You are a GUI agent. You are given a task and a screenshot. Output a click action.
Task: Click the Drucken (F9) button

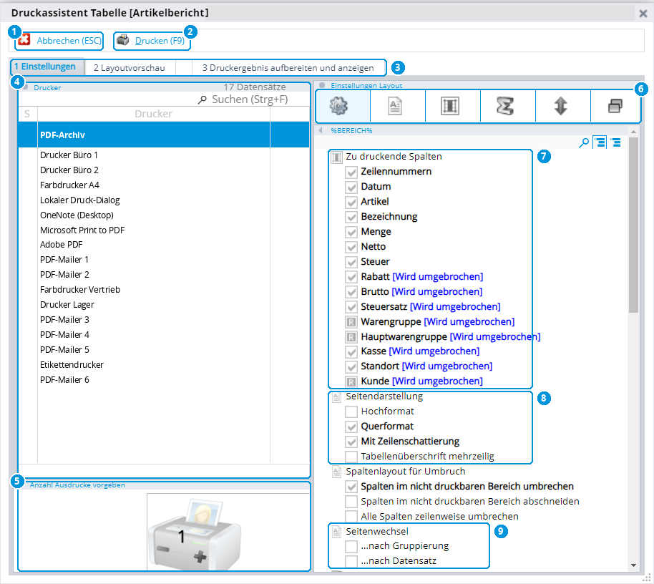[152, 41]
